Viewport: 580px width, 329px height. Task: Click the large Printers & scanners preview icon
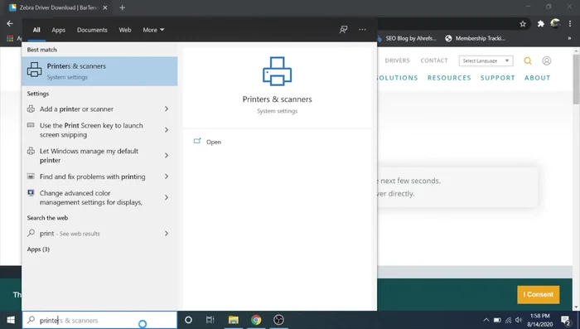[x=277, y=71]
